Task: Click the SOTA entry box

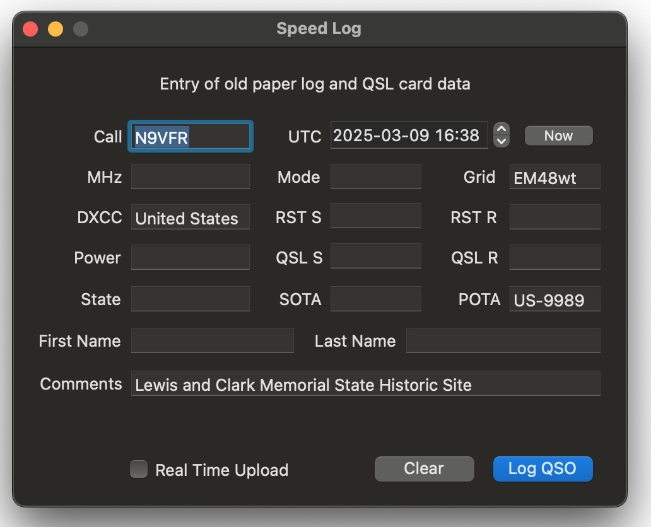Action: (375, 299)
